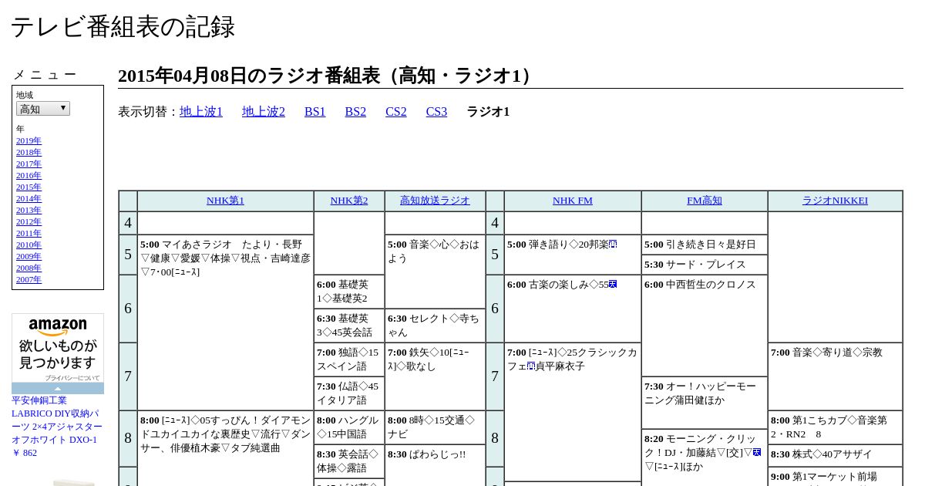This screenshot has height=486, width=925.
Task: Select the 6:00 中西哲生のクロノス cell
Action: click(x=705, y=326)
